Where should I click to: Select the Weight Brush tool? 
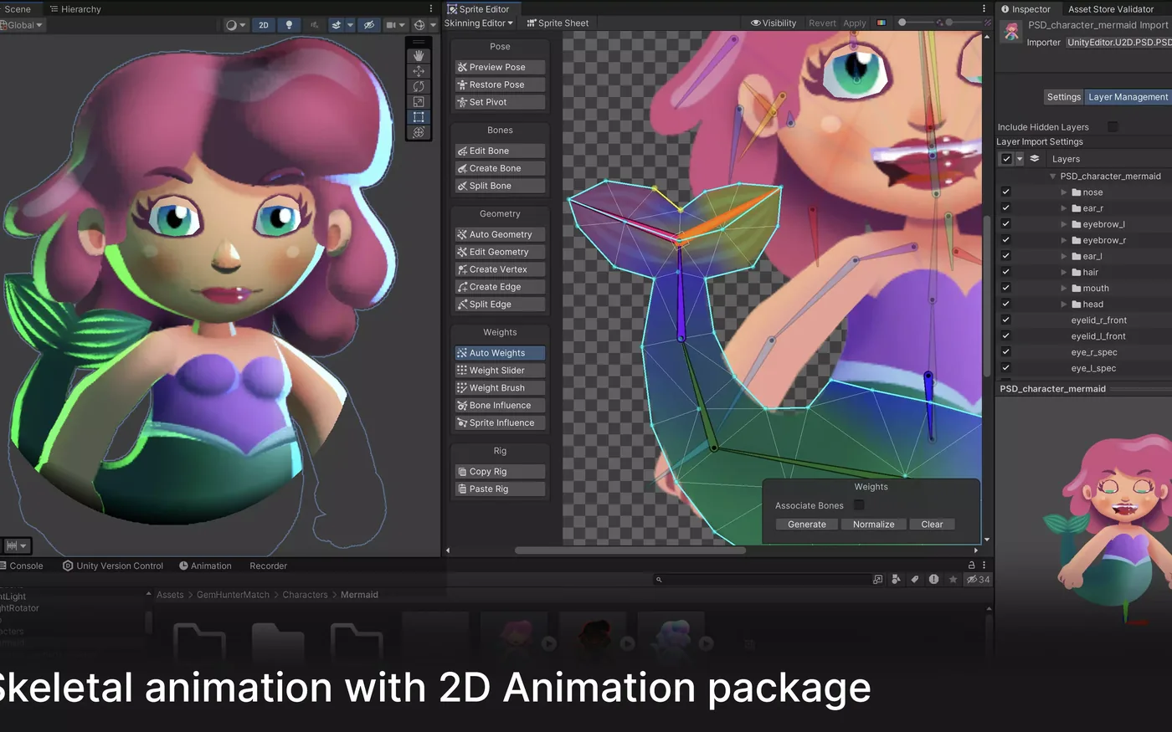(500, 388)
